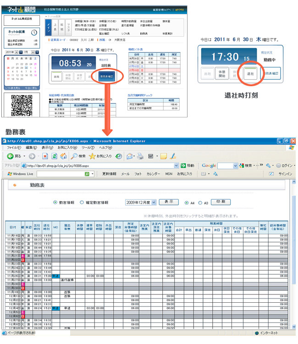
Task: Click previous month arrow above calendar
Action: click(x=21, y=52)
